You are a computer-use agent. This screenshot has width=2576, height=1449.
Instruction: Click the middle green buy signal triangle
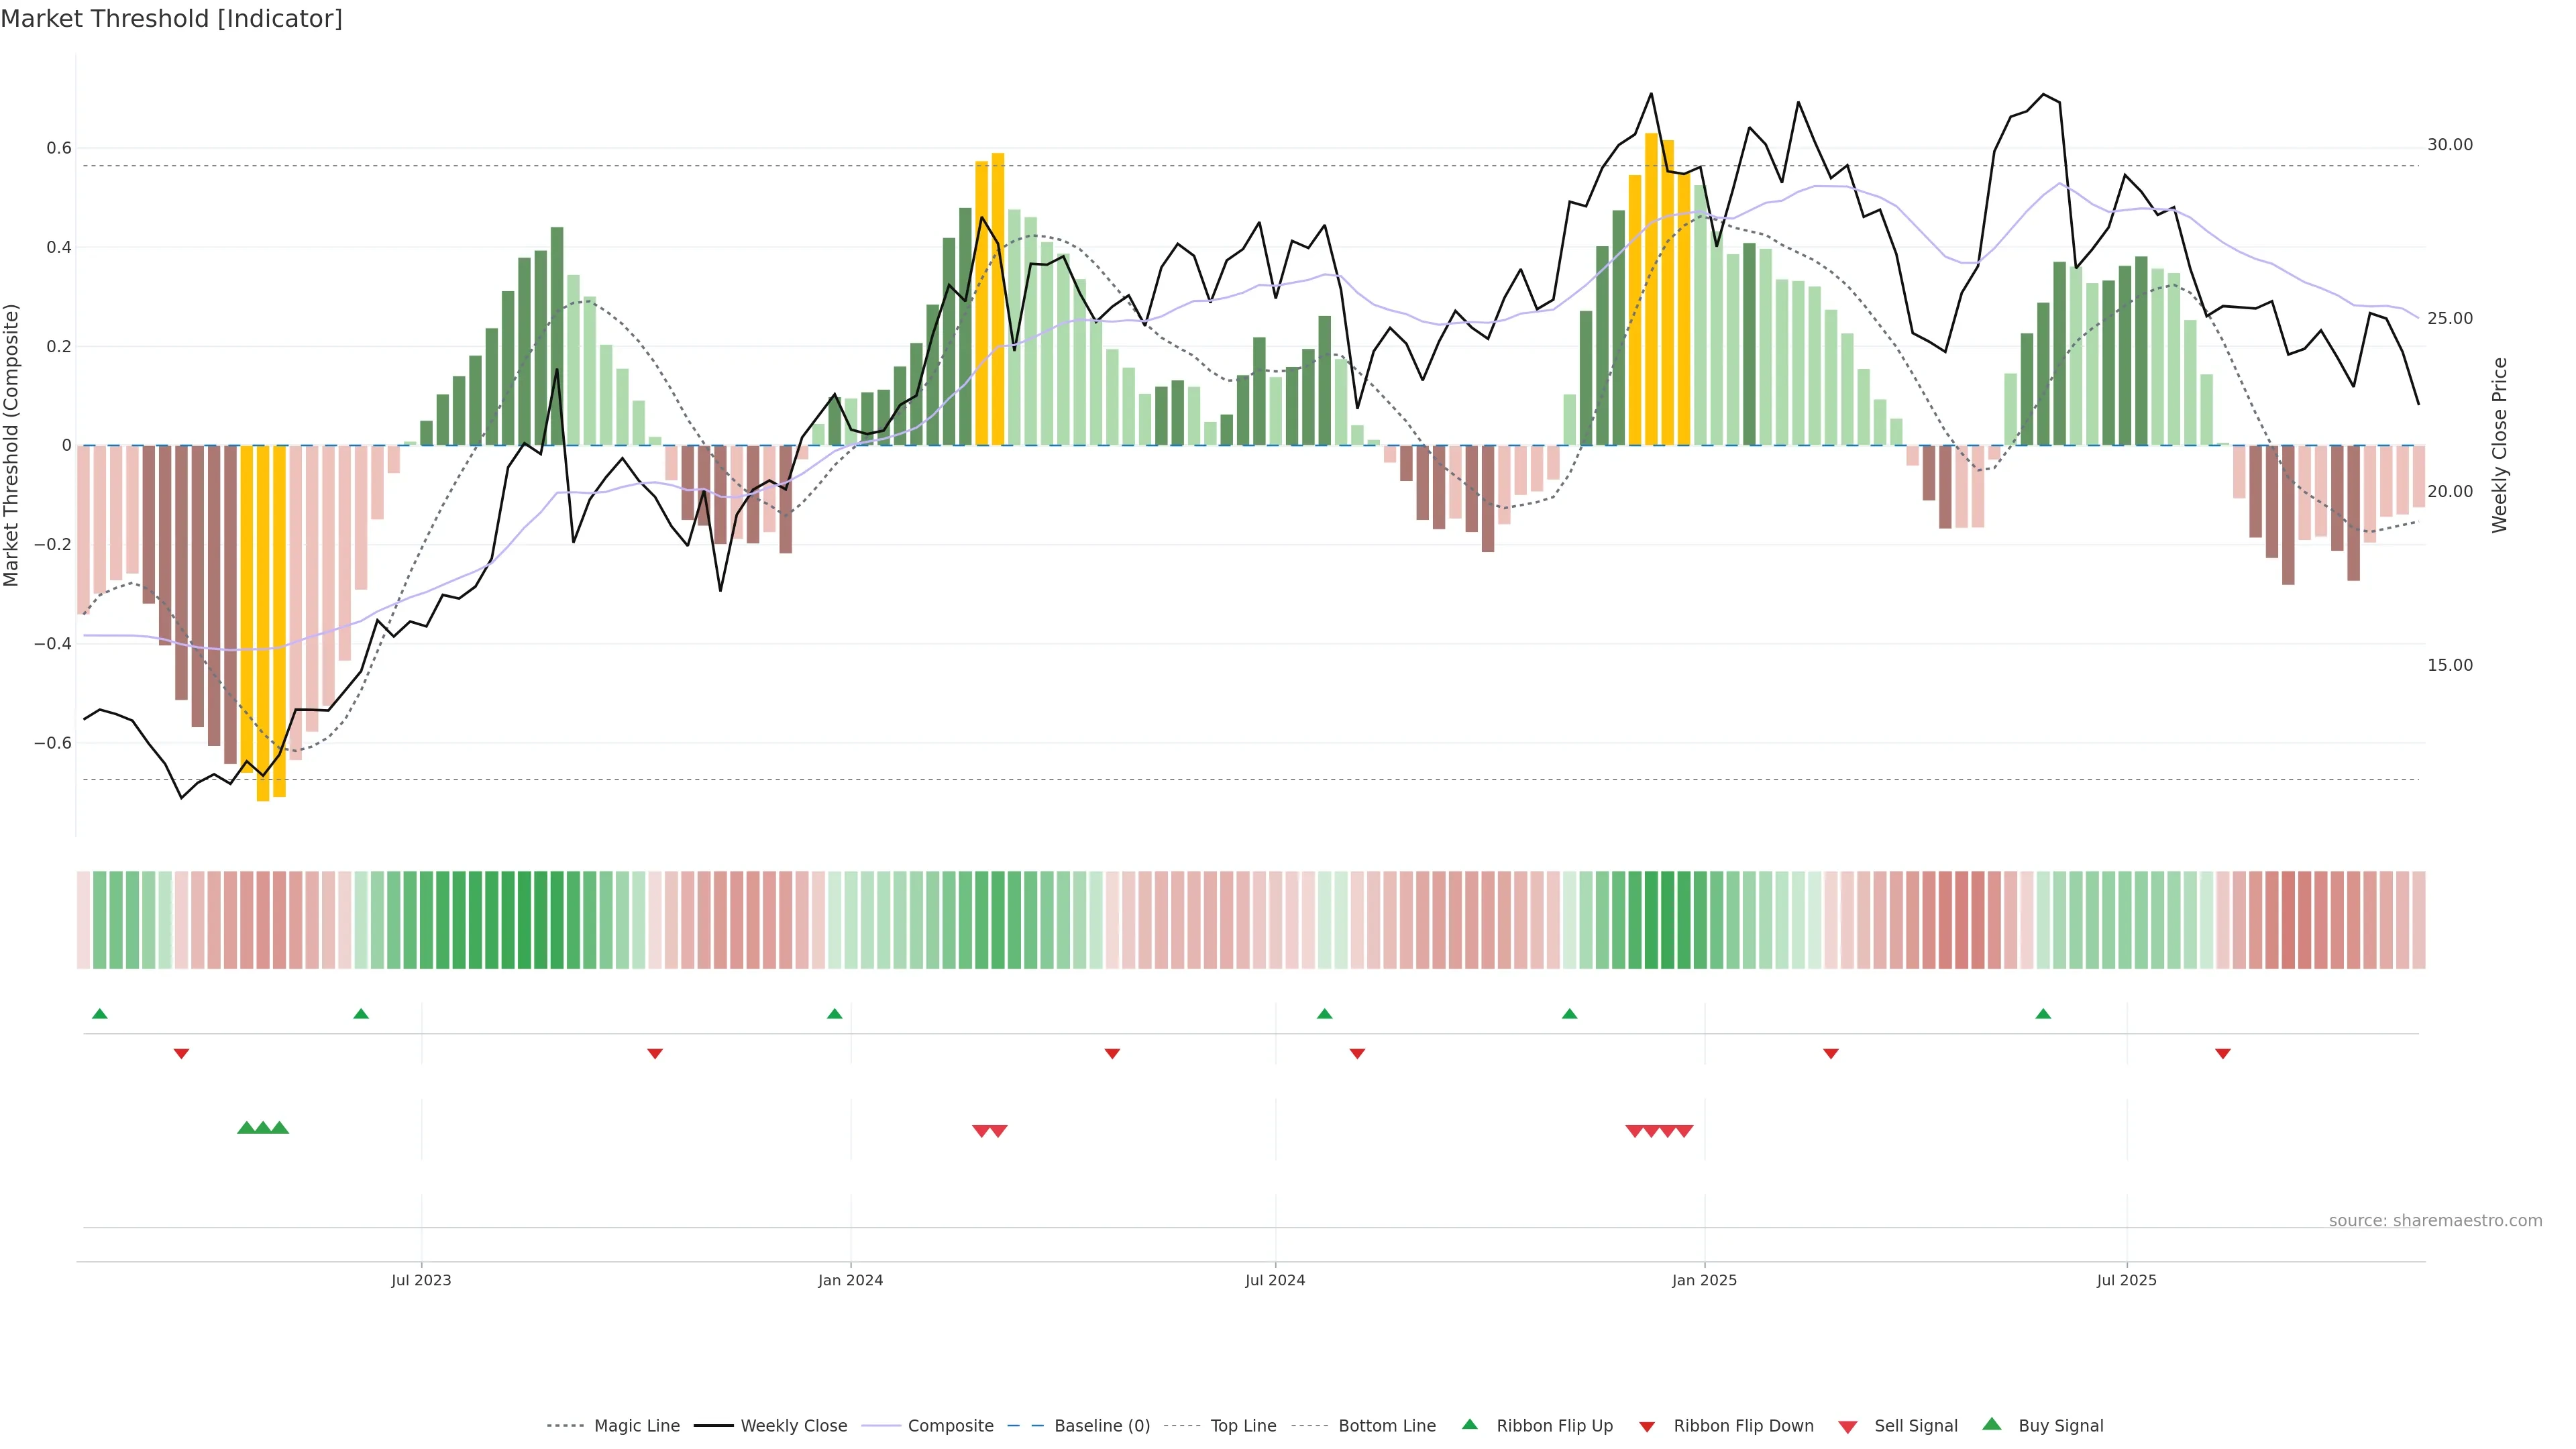click(263, 1128)
